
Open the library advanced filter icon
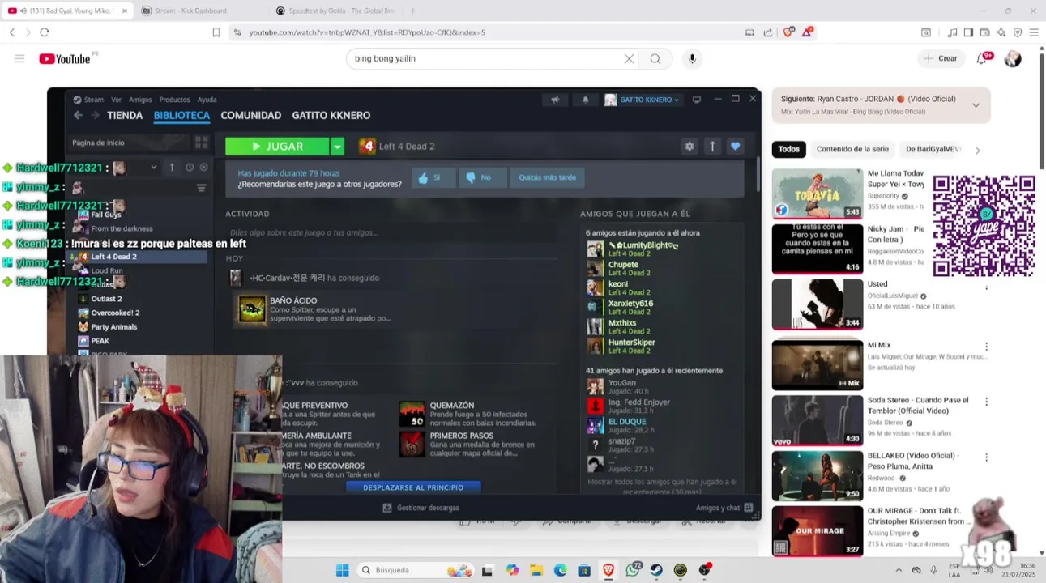click(201, 188)
